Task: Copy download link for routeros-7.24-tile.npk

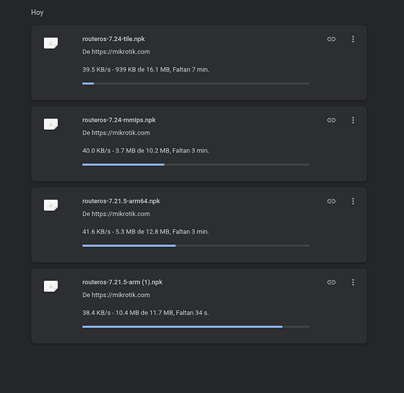Action: point(331,39)
